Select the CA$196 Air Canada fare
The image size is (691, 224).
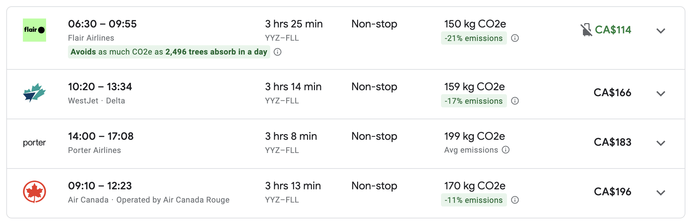[612, 192]
